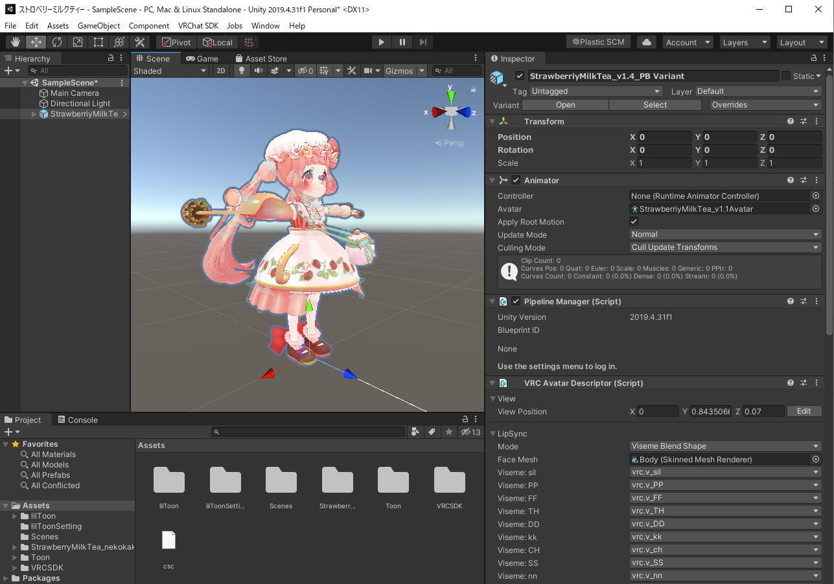Start Play mode
This screenshot has width=834, height=584.
[x=381, y=42]
